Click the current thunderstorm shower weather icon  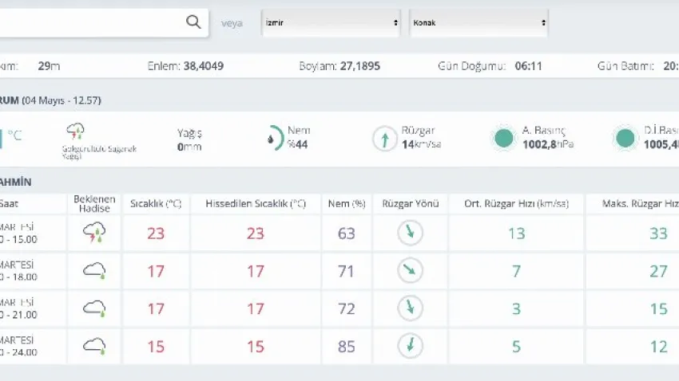tap(77, 132)
